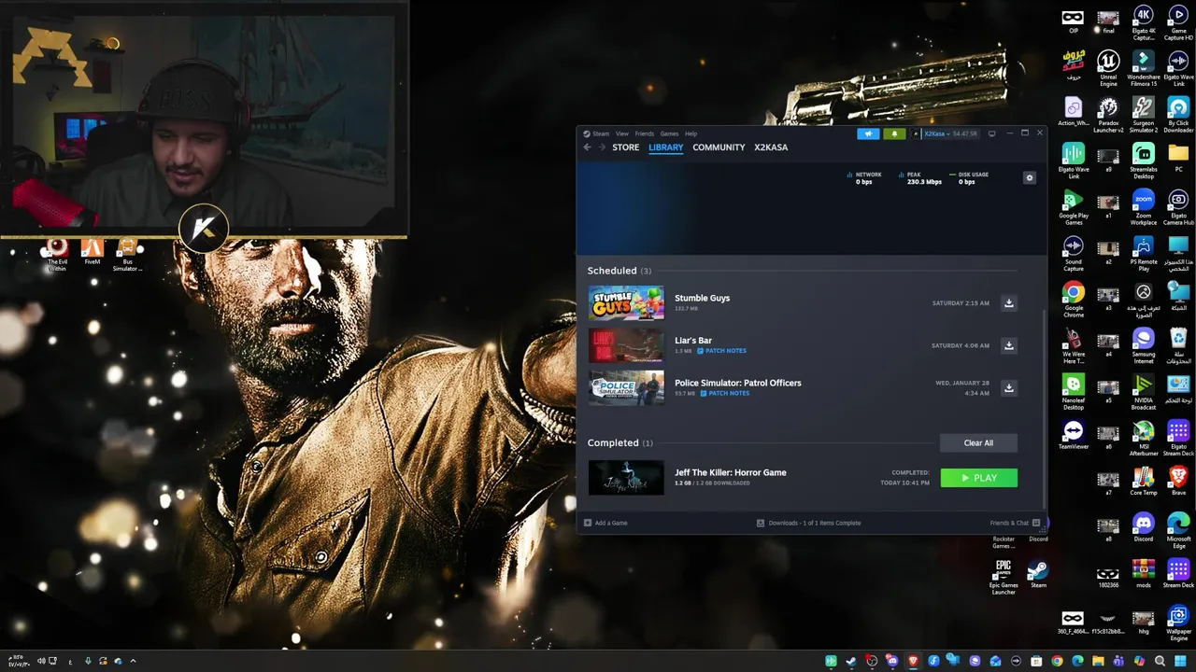This screenshot has height=672, width=1196.
Task: Open downloads settings gear icon
Action: coord(1030,177)
